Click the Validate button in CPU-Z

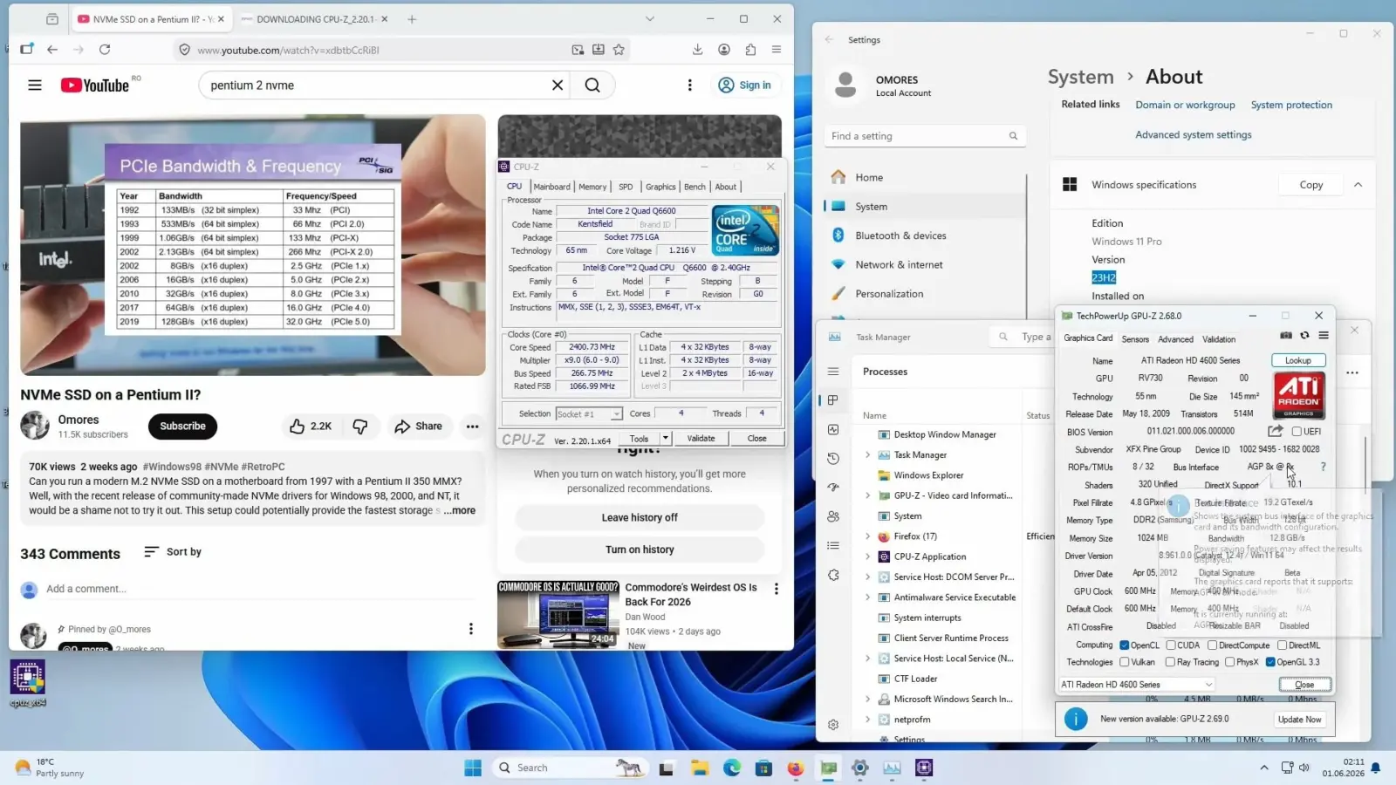click(701, 439)
